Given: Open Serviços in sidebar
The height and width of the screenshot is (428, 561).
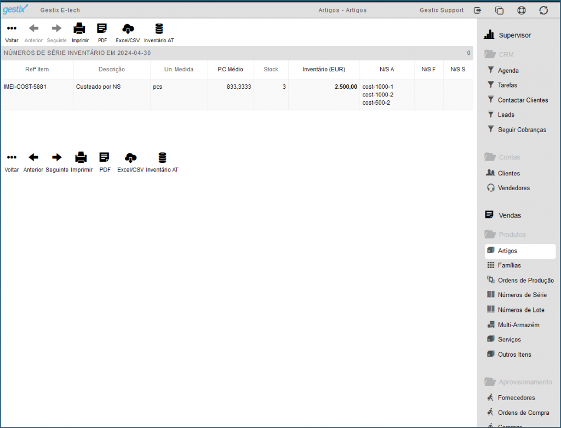Looking at the screenshot, I should [x=504, y=340].
